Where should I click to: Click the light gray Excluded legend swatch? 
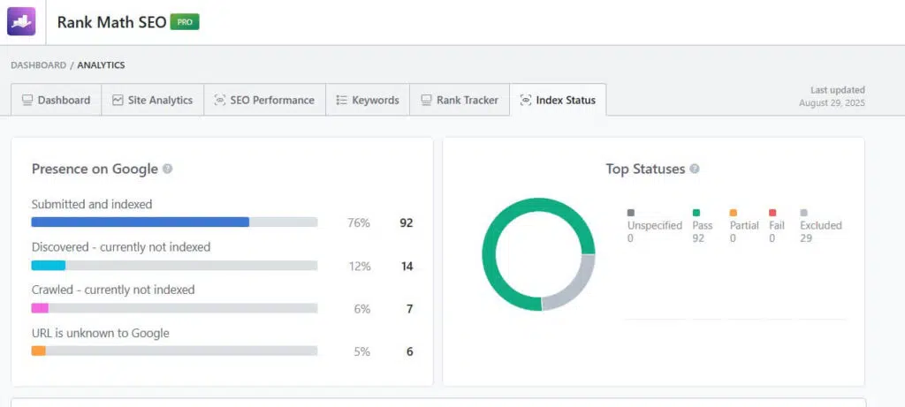click(x=803, y=213)
